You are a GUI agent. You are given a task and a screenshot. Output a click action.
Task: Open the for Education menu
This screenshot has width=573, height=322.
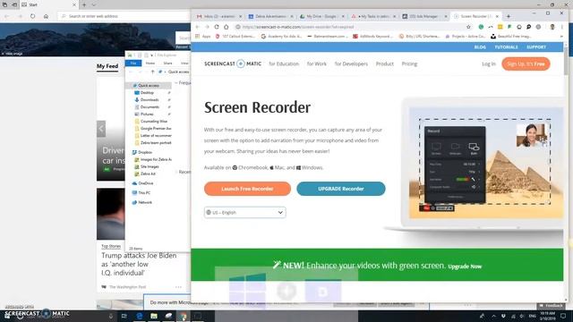(x=284, y=64)
